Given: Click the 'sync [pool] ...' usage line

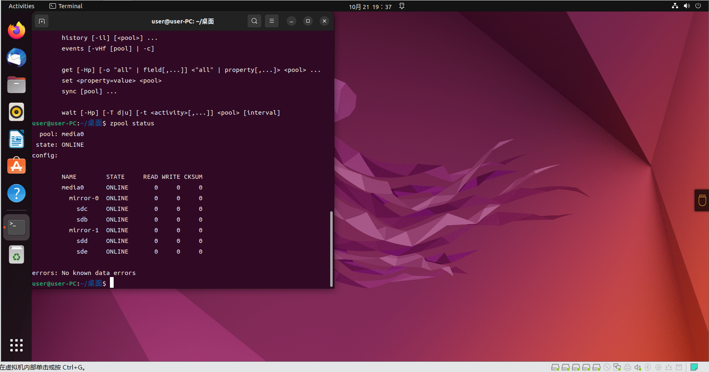Looking at the screenshot, I should click(89, 91).
